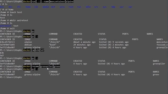Click 'Exited (0) 2 minutes ago' status
Screen dimensions: 168x94
114,45
